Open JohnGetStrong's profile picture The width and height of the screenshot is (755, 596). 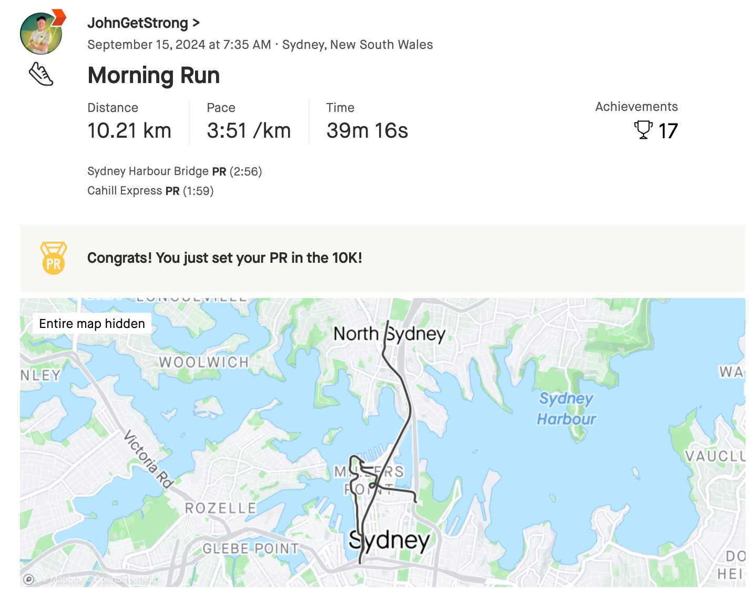[41, 33]
